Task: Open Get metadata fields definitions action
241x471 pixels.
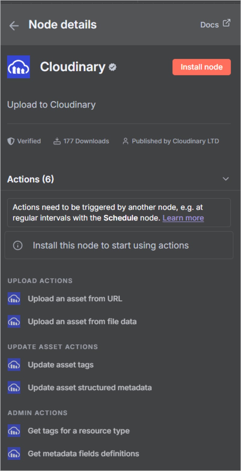Action: click(x=83, y=453)
